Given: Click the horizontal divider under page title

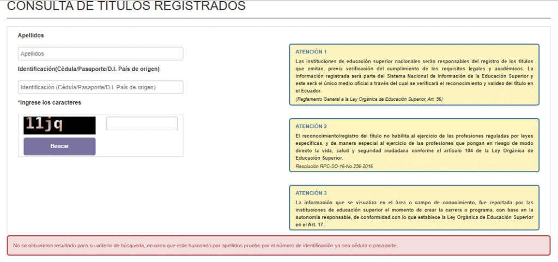Looking at the screenshot, I should [278, 18].
